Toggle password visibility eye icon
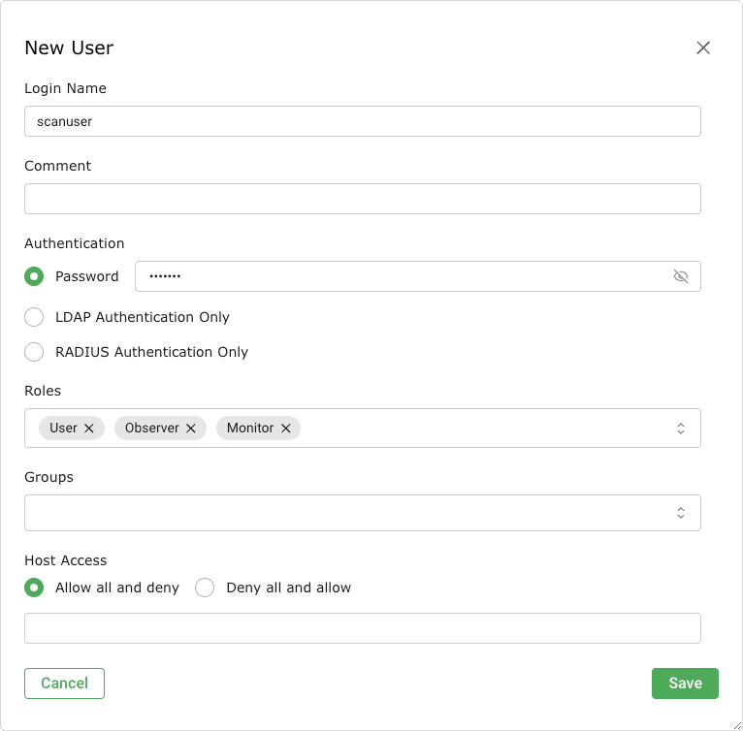This screenshot has height=731, width=743. click(681, 276)
